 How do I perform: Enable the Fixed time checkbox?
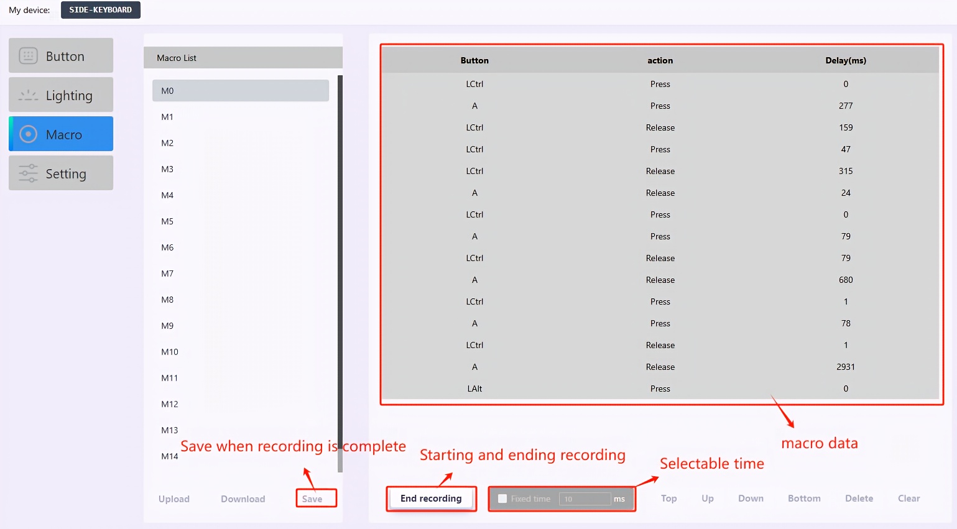click(502, 499)
